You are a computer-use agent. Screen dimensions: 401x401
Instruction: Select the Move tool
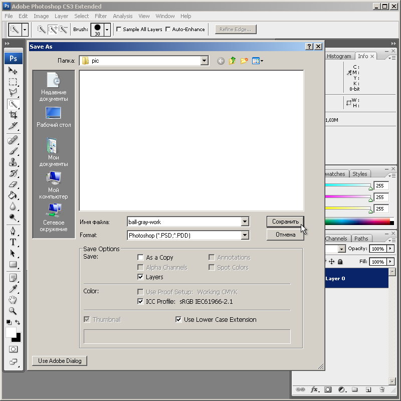(13, 71)
